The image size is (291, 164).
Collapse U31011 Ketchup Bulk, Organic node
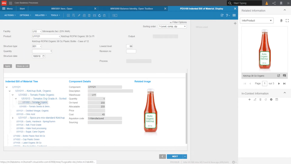coord(10,91)
